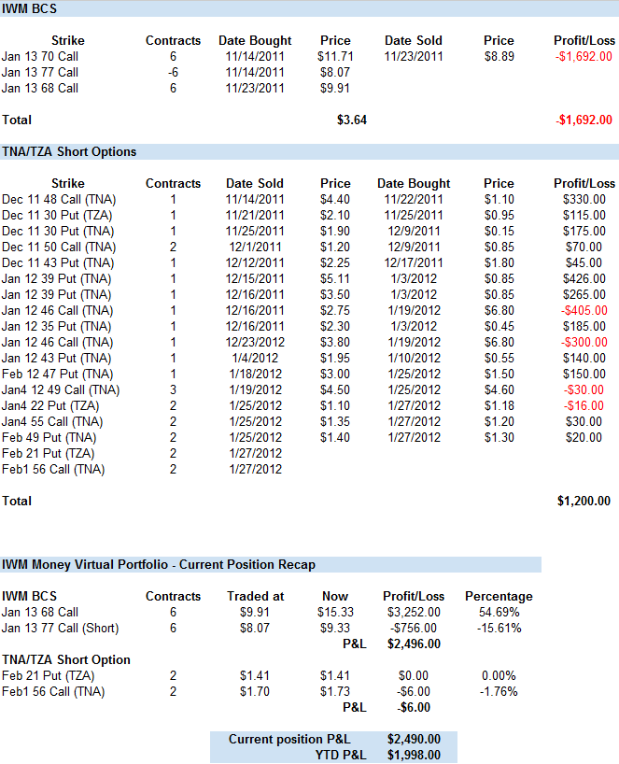The height and width of the screenshot is (764, 619).
Task: Click the $426.00 profit value
Action: pyautogui.click(x=584, y=278)
